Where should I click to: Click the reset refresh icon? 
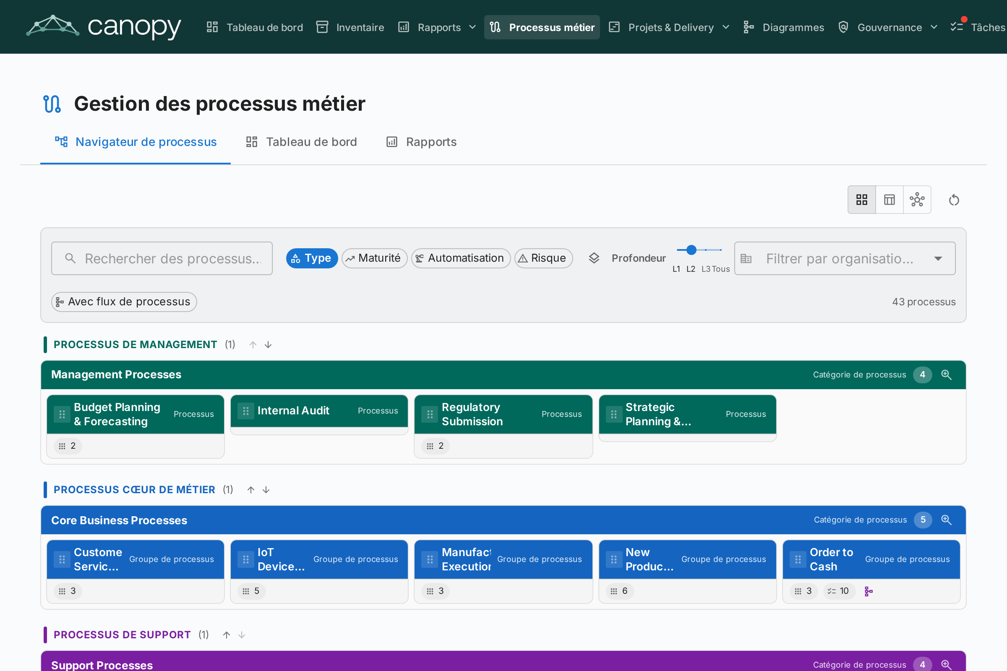(x=954, y=200)
